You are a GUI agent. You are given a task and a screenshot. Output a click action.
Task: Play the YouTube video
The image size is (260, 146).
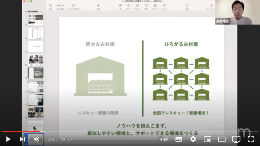(8, 139)
